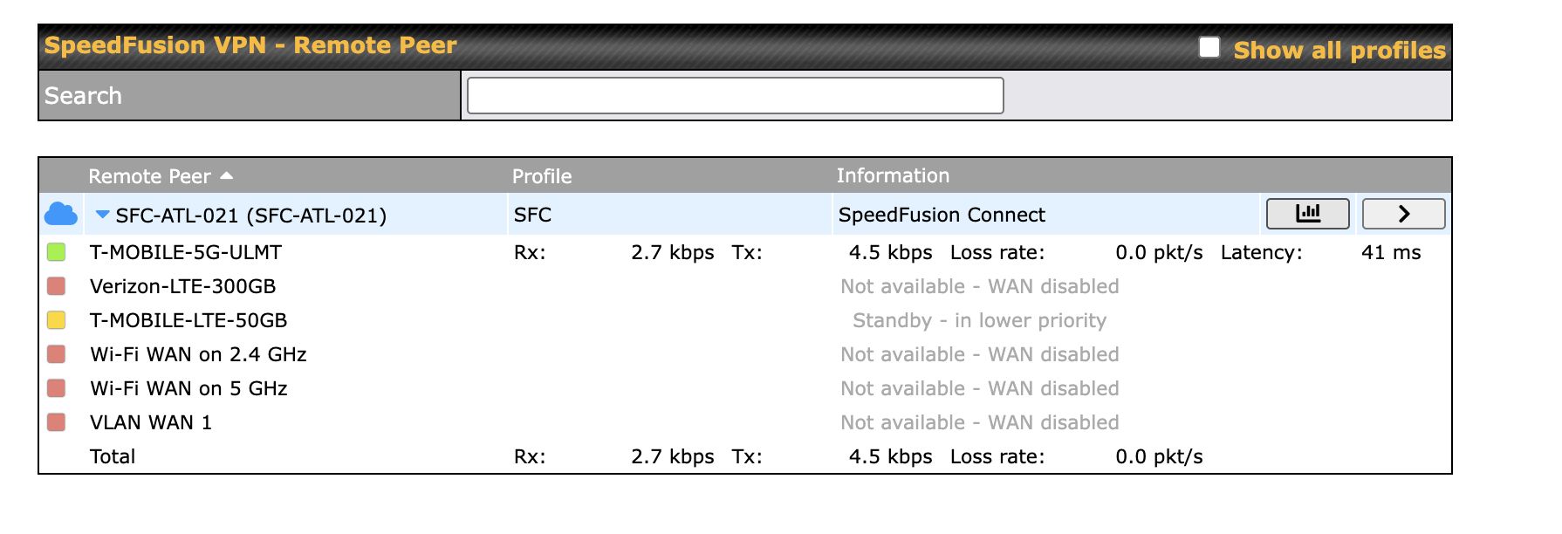Enable the Show all profiles checkbox

coord(1209,47)
